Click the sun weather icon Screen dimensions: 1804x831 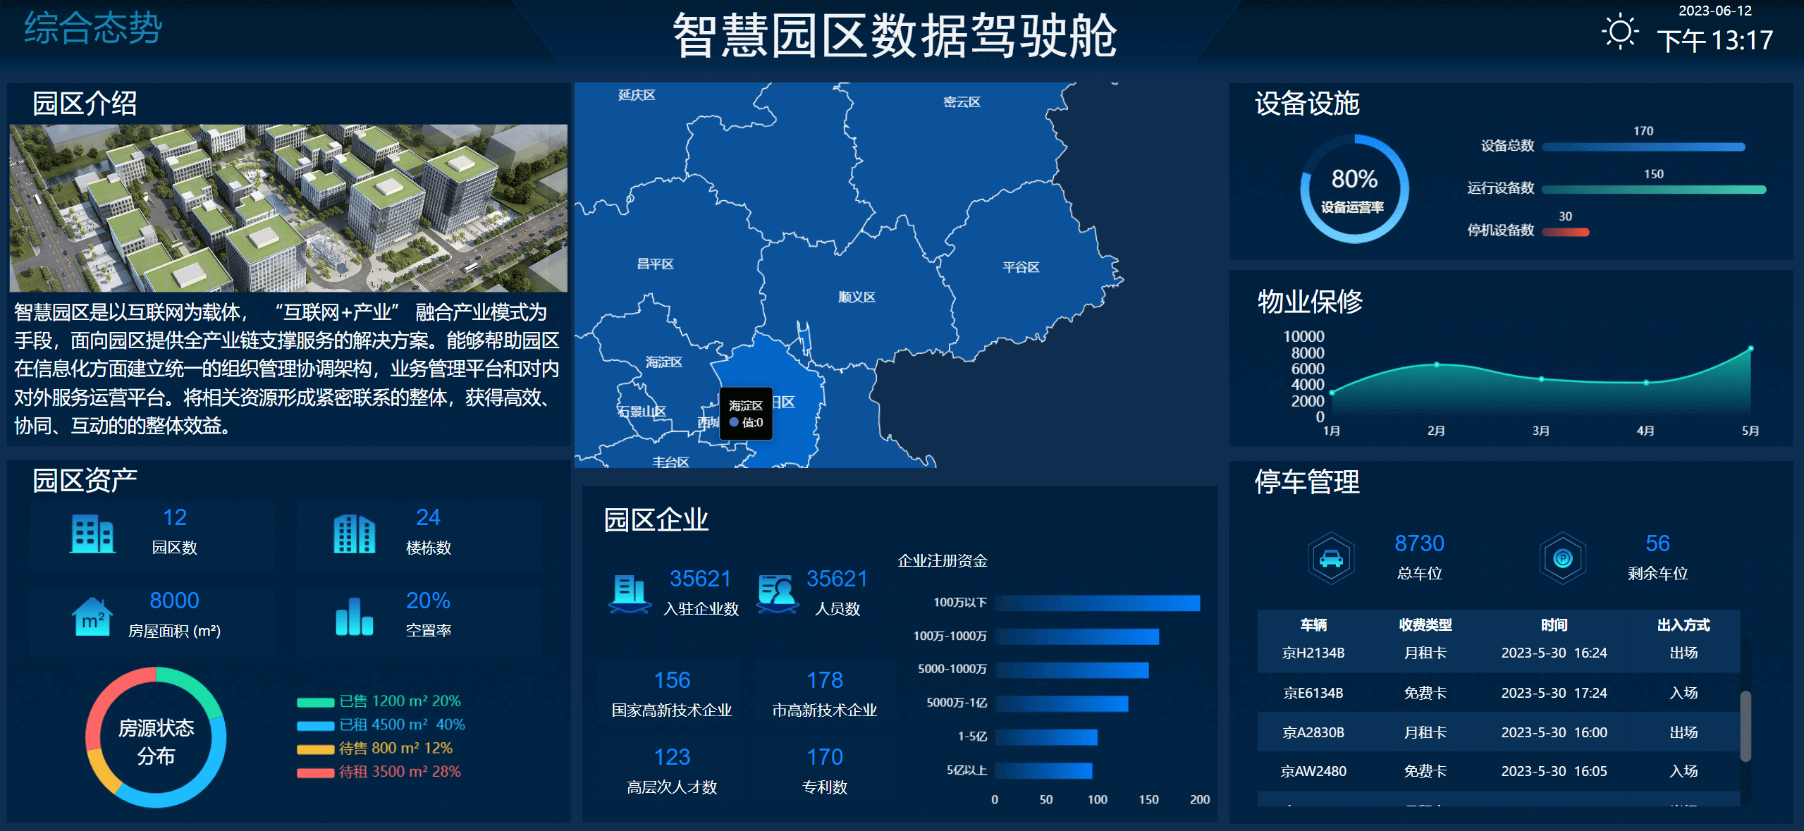tap(1619, 31)
